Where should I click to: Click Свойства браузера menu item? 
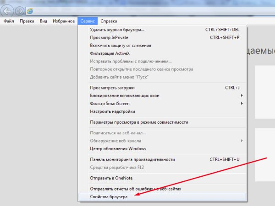pyautogui.click(x=109, y=196)
